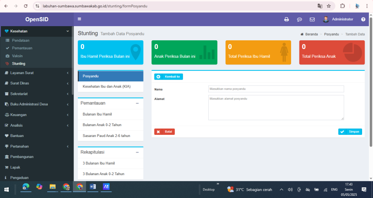Image resolution: width=373 pixels, height=198 pixels.
Task: Expand the Surat Dinas sidebar menu
Action: tap(37, 83)
